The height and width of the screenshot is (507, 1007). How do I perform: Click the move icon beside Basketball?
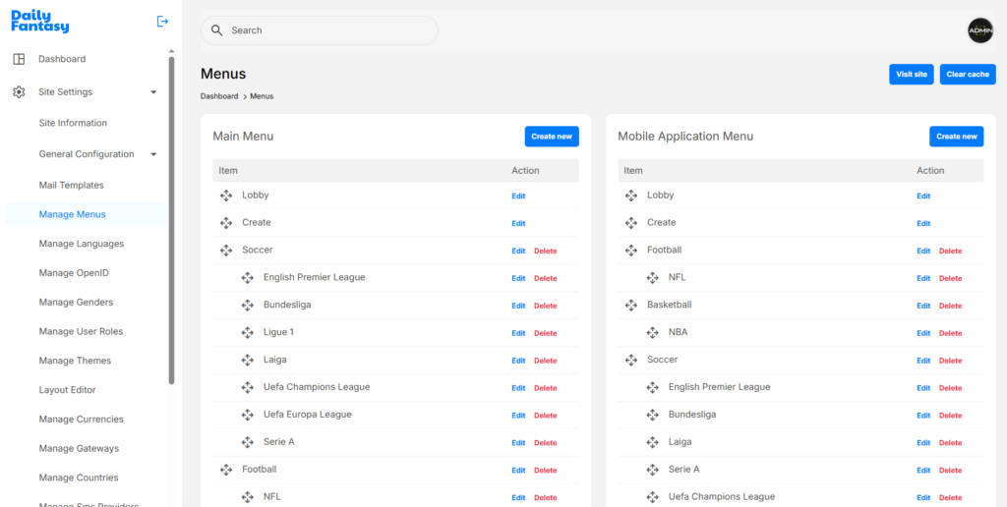pyautogui.click(x=631, y=306)
